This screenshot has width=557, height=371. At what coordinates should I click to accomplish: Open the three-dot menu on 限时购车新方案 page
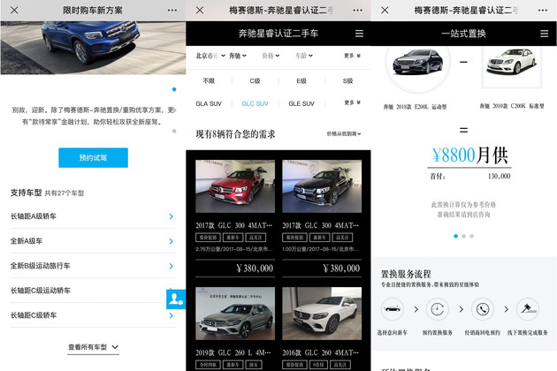(x=172, y=11)
